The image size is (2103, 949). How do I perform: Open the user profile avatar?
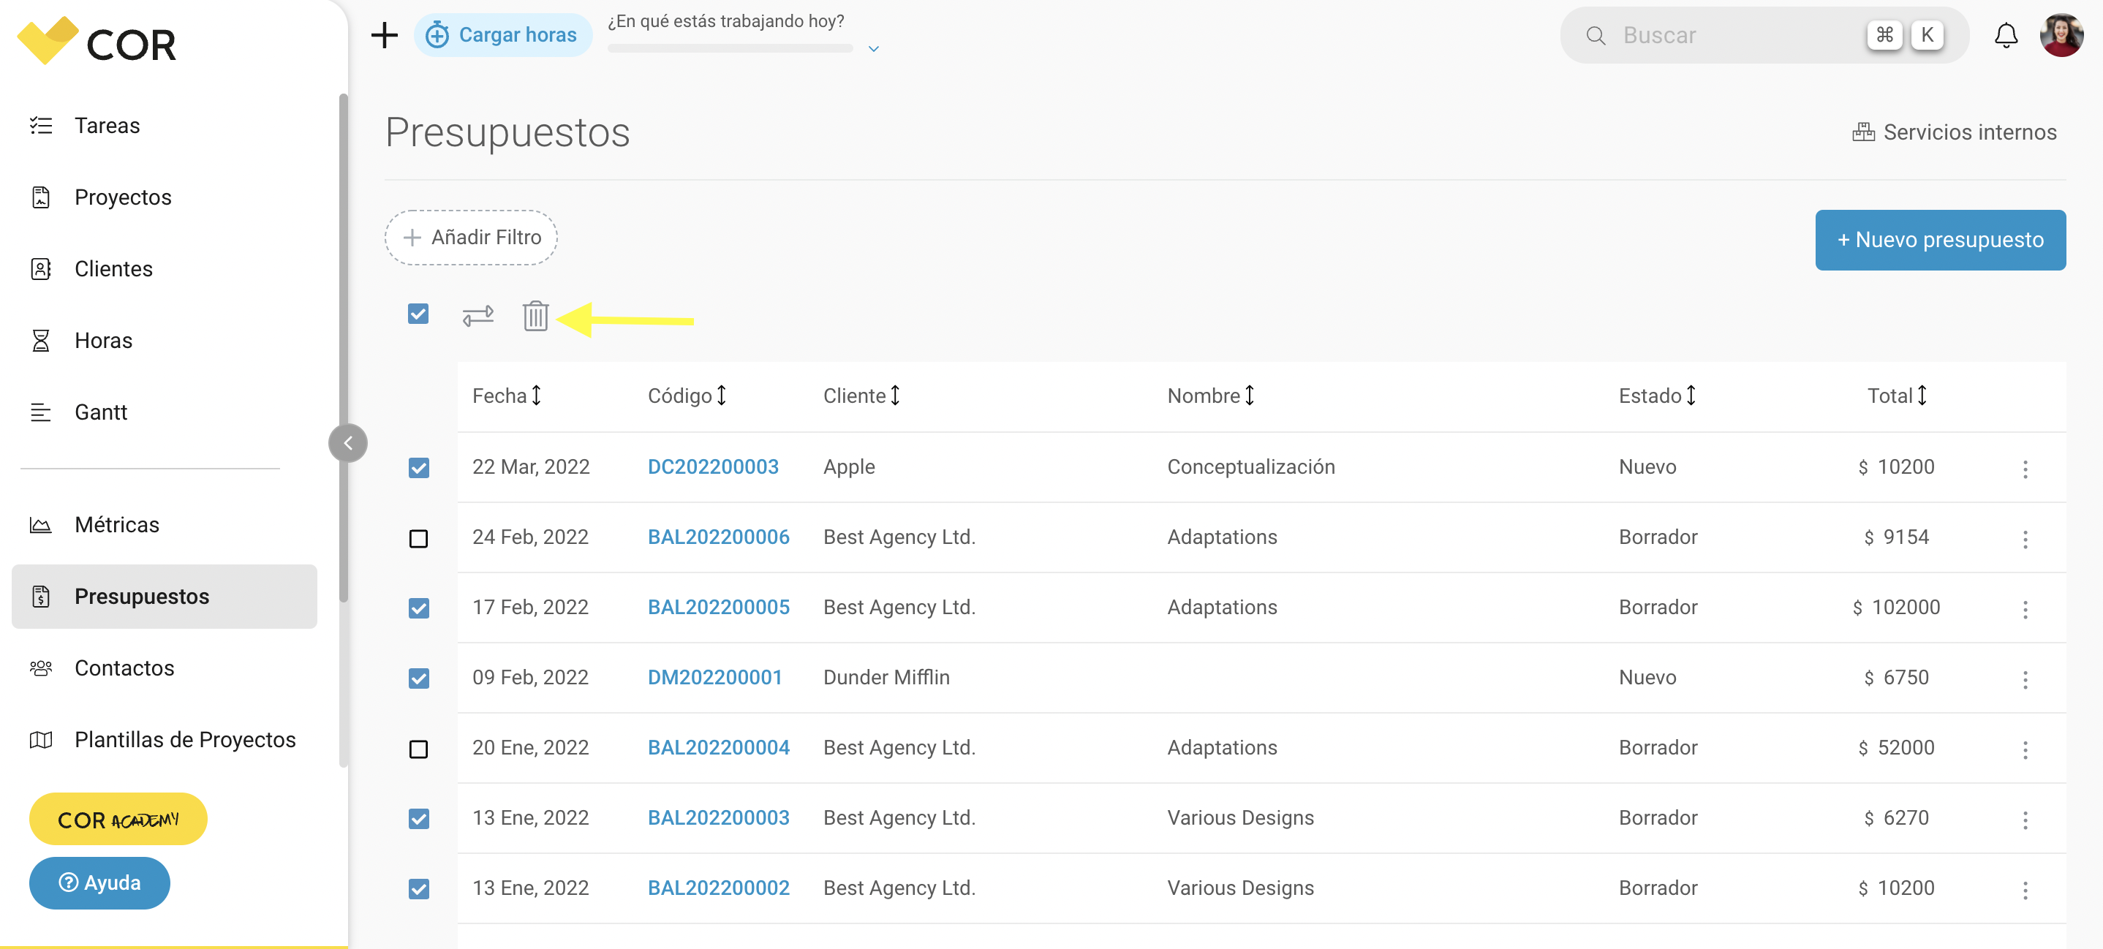click(x=2061, y=35)
